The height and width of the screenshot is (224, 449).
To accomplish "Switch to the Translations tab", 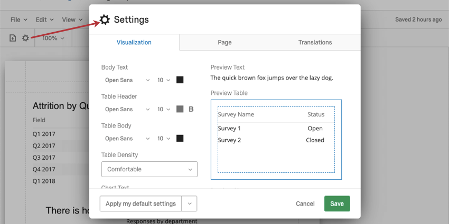I will coord(315,43).
